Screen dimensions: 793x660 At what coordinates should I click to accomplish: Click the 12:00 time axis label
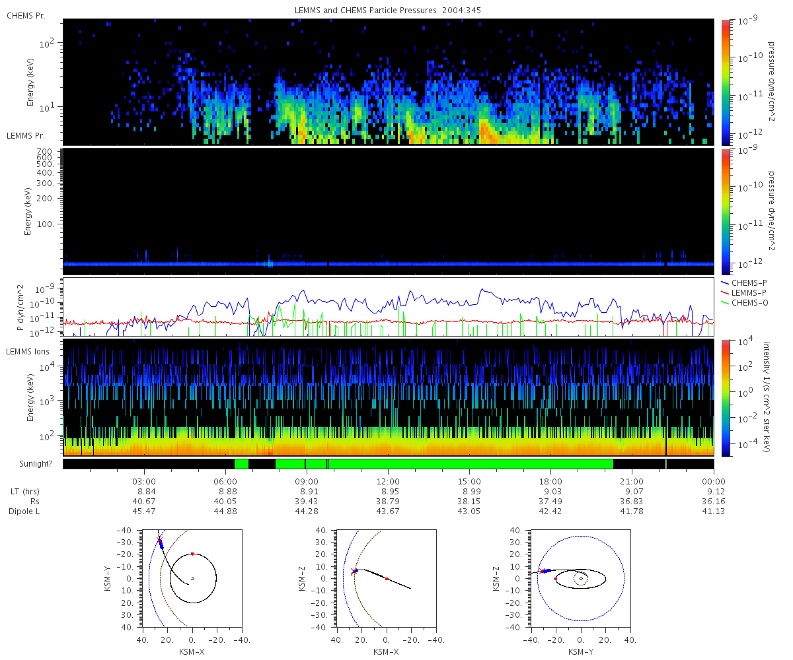(x=388, y=482)
